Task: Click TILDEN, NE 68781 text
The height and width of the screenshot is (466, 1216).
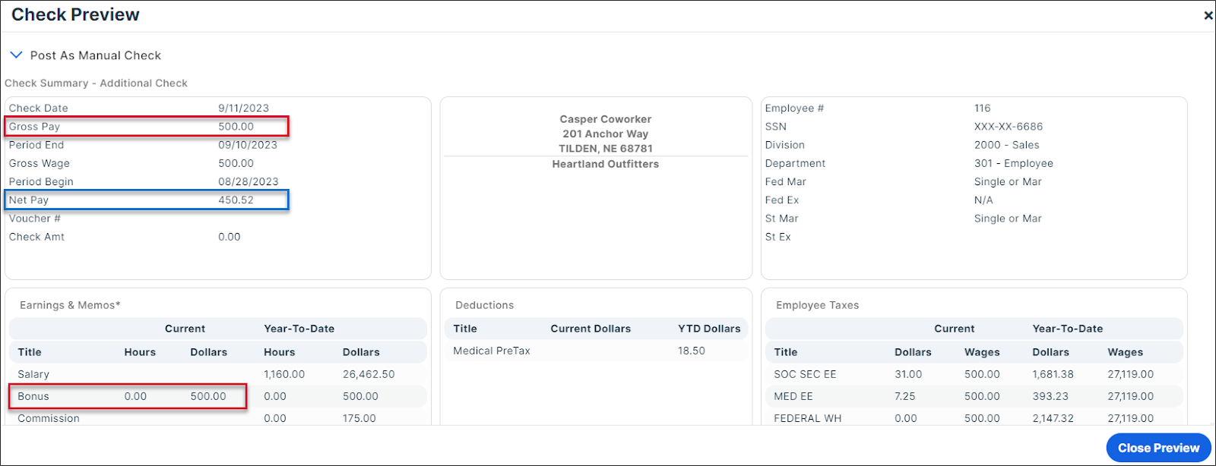Action: click(606, 149)
